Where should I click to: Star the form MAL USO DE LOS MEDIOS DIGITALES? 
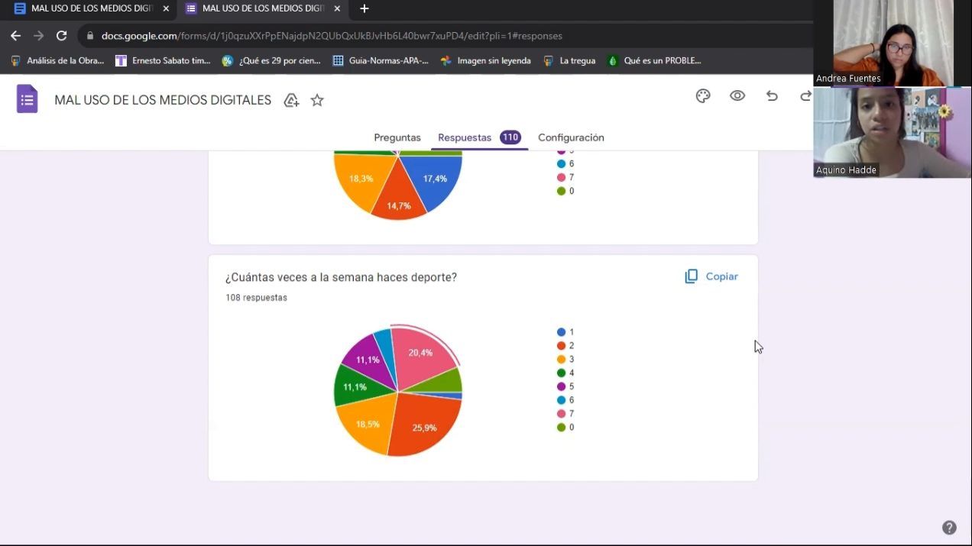pyautogui.click(x=317, y=100)
